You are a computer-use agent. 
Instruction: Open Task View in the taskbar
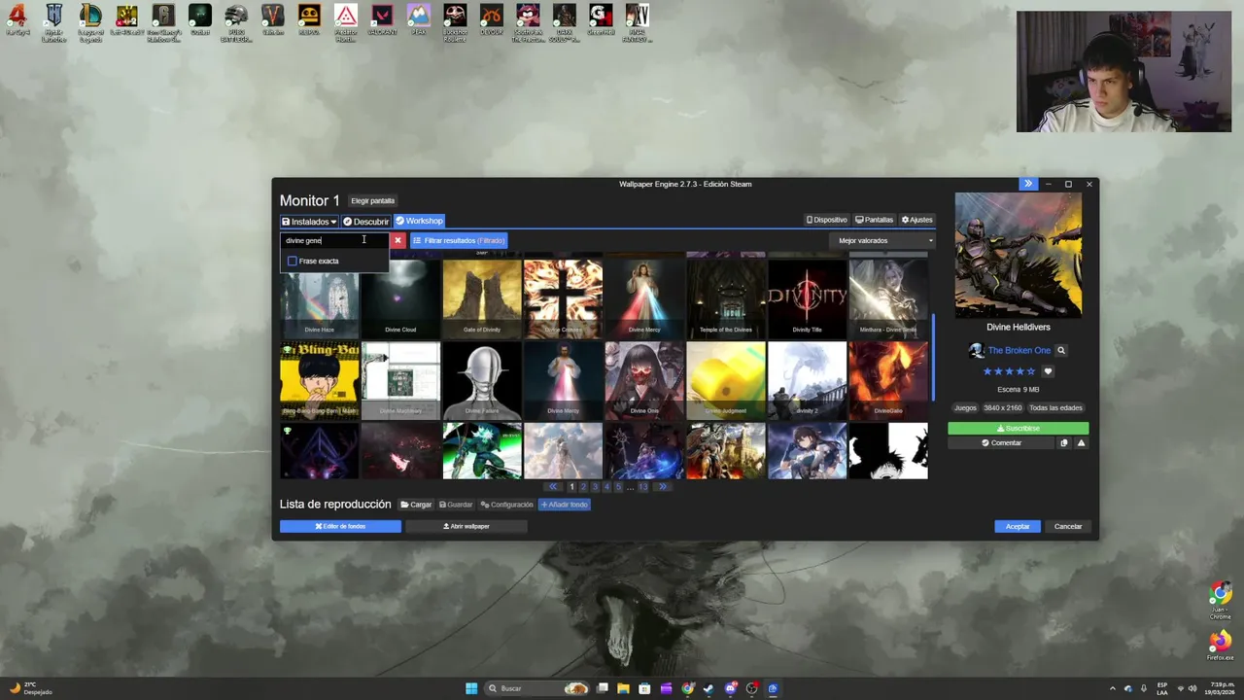(603, 688)
